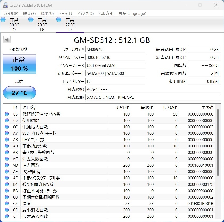Click the serial number field
Viewport: 224px width, 222px height.
coord(115,57)
